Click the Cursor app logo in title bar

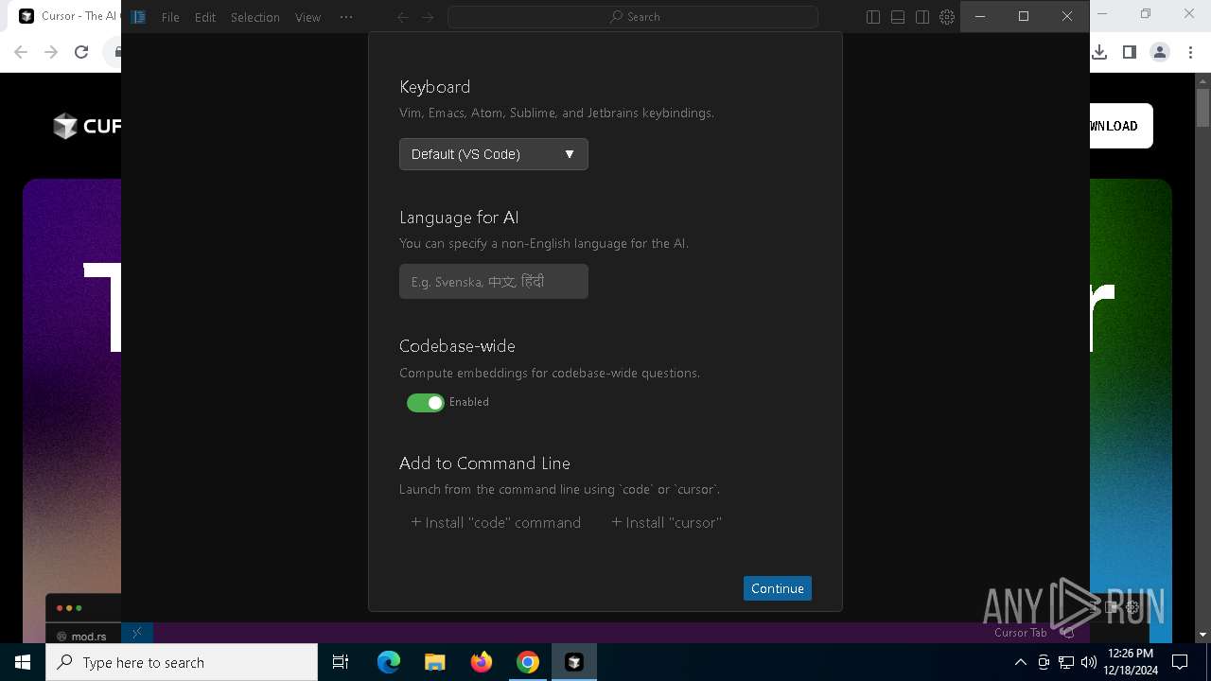(138, 17)
